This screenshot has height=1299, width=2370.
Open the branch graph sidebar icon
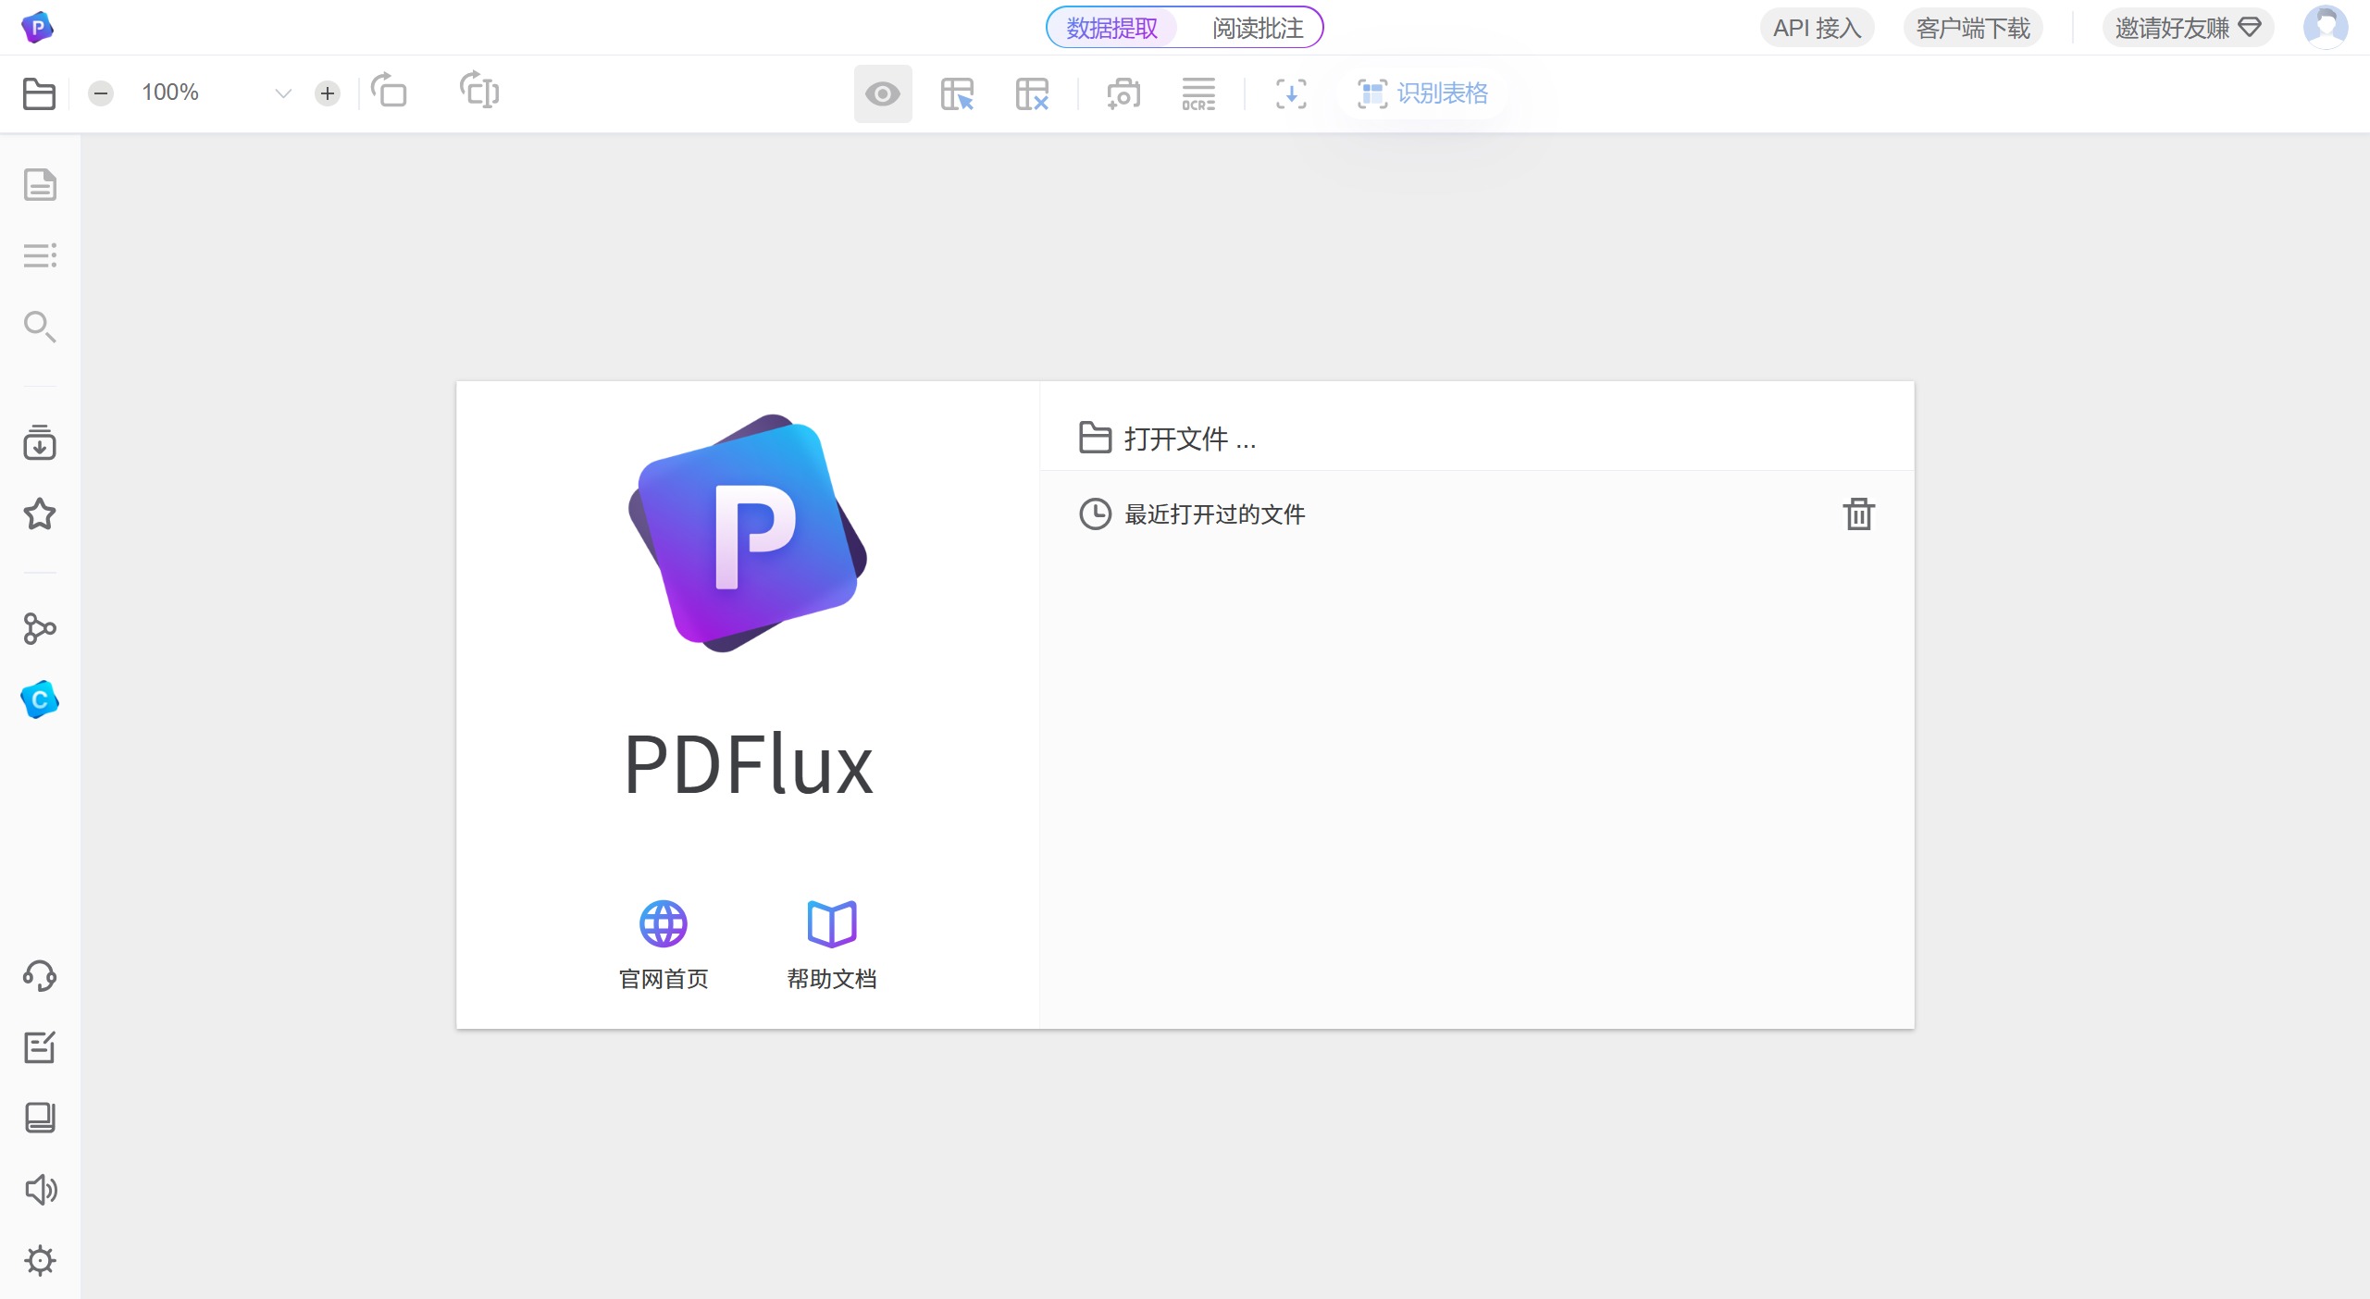tap(40, 628)
